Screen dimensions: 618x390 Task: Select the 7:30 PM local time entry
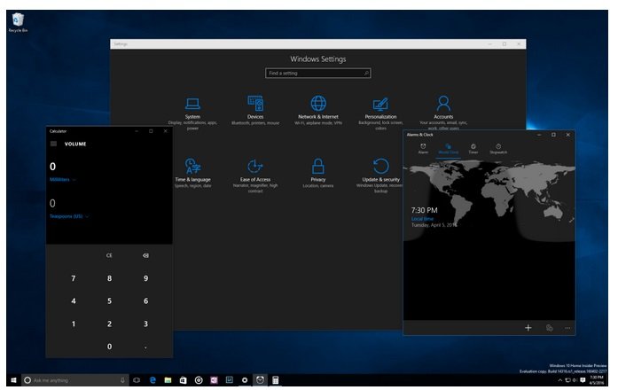tap(434, 217)
